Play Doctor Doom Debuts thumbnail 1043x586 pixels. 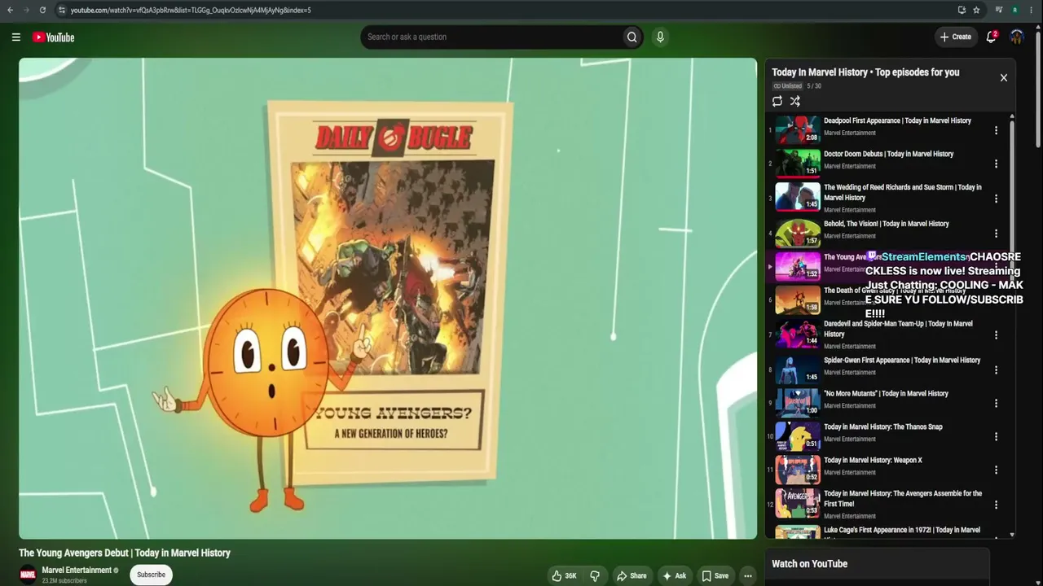tap(798, 164)
